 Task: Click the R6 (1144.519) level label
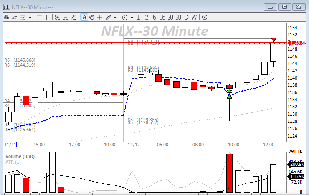[20, 65]
